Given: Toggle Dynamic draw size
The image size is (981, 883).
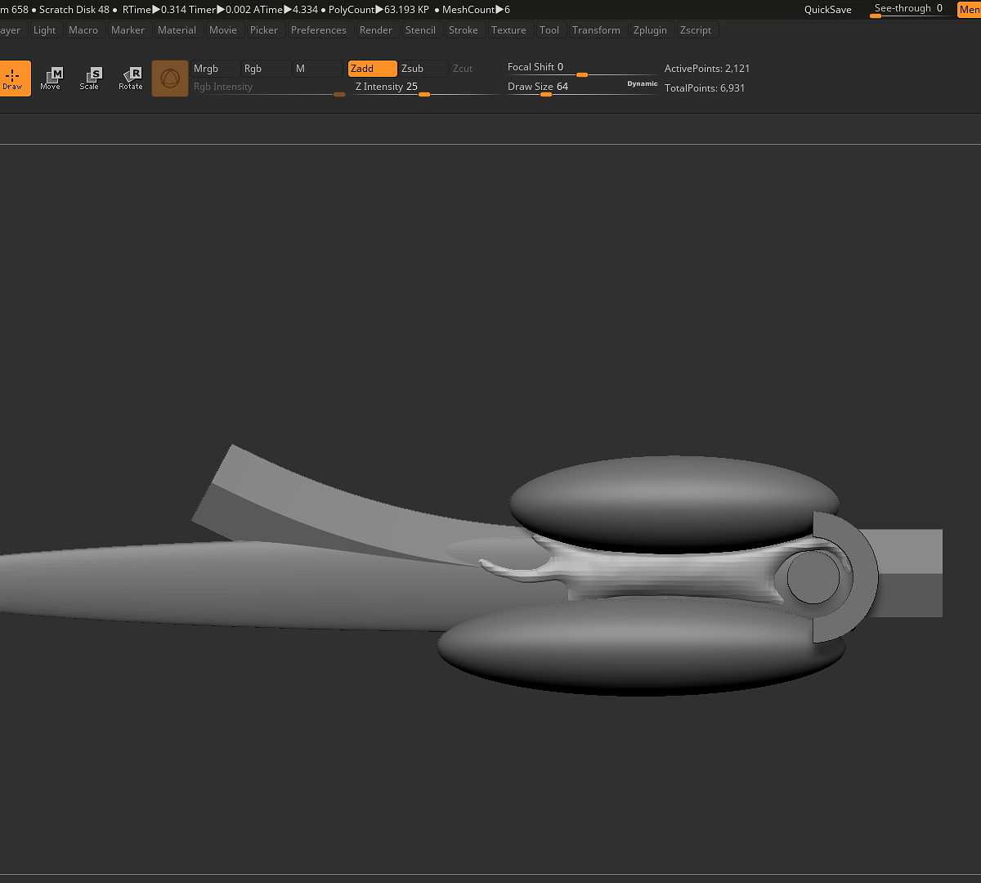Looking at the screenshot, I should coord(643,83).
